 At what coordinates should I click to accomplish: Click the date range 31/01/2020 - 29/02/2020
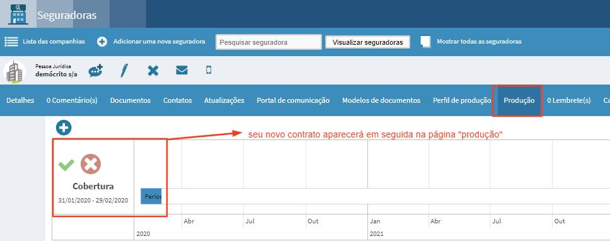click(x=93, y=200)
